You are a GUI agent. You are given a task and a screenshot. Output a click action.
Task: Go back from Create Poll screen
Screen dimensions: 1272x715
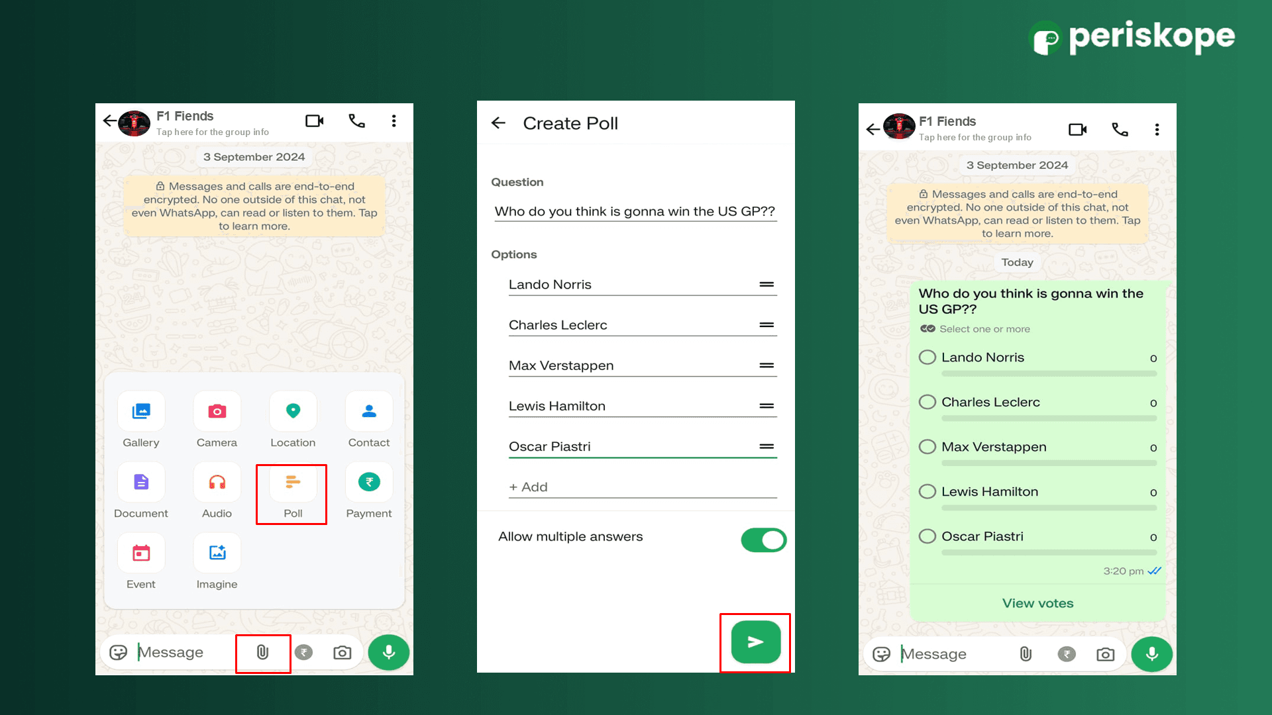click(498, 123)
